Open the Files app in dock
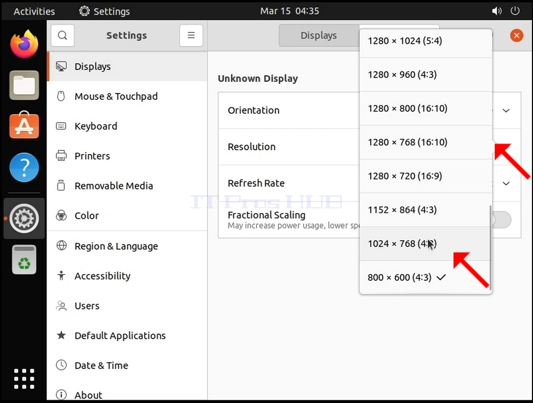533x403 pixels. [24, 85]
